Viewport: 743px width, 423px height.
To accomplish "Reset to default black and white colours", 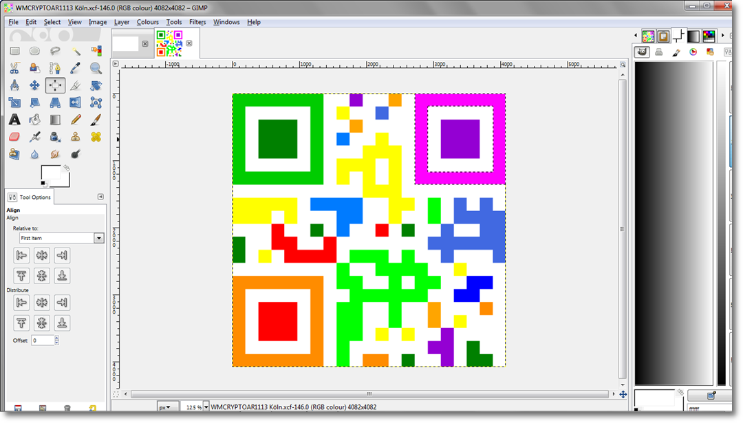I will [43, 184].
